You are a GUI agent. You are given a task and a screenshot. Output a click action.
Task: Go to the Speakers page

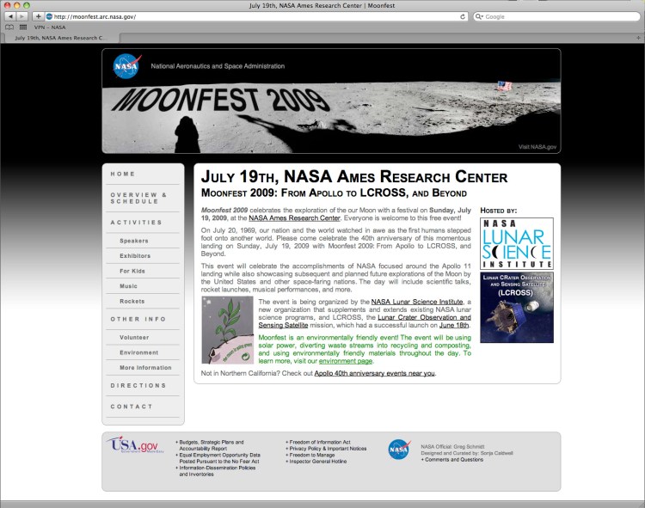[134, 241]
